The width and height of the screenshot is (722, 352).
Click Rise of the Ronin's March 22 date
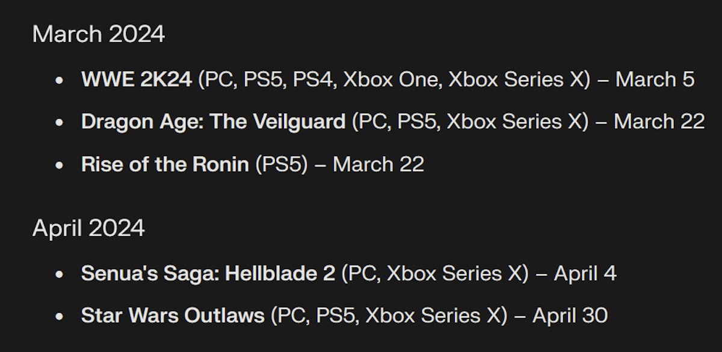pyautogui.click(x=378, y=165)
